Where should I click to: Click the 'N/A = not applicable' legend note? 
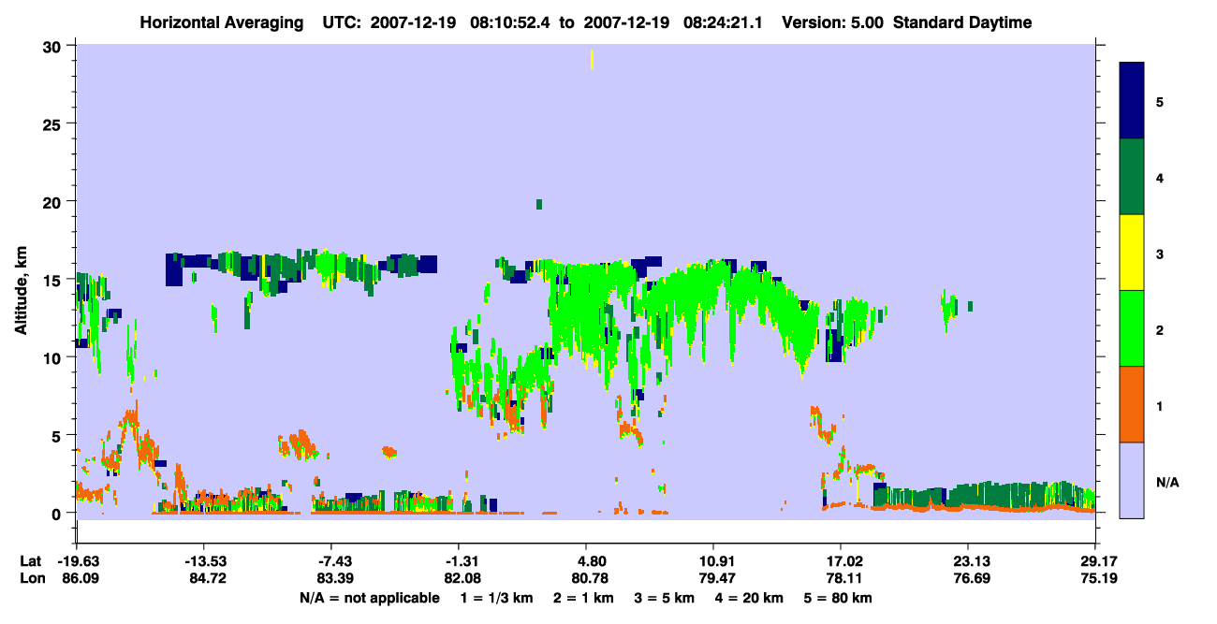tap(370, 598)
